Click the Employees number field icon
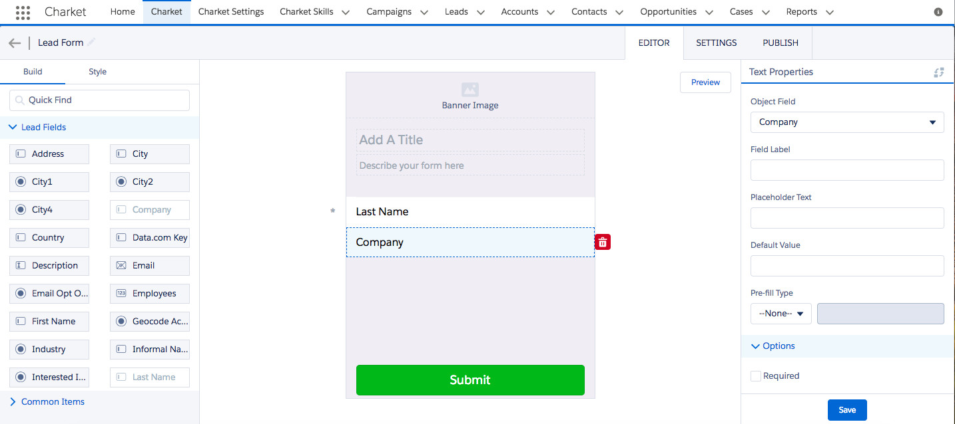The width and height of the screenshot is (955, 424). pyautogui.click(x=121, y=294)
